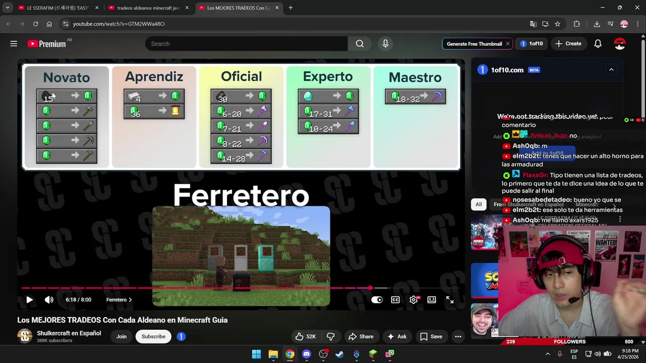Open the Windows Start menu

point(256,354)
